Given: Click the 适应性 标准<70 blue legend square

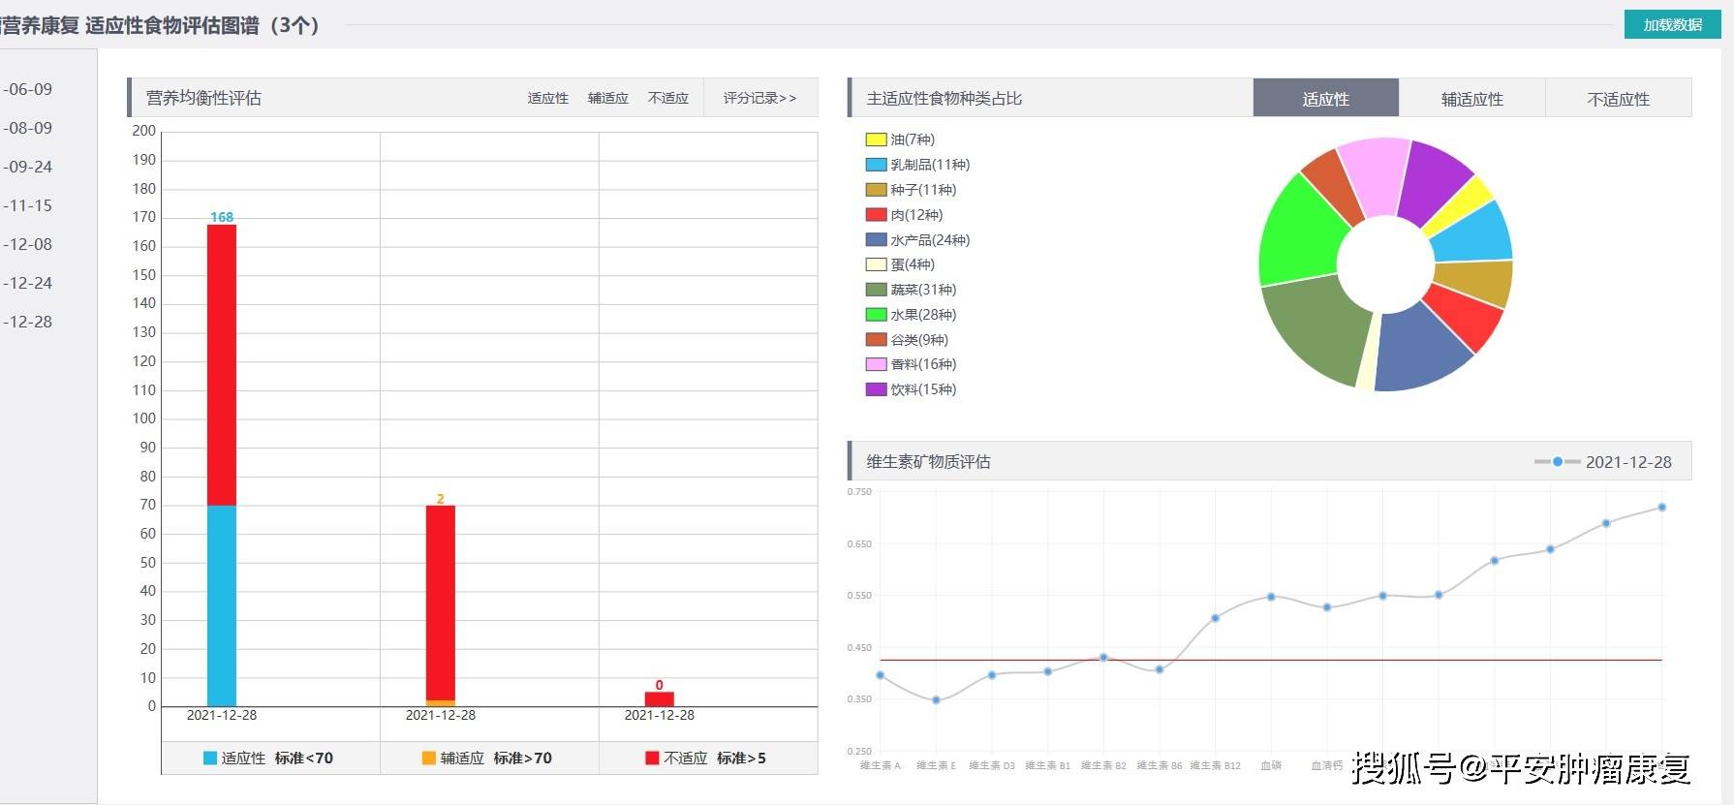Looking at the screenshot, I should tap(210, 758).
